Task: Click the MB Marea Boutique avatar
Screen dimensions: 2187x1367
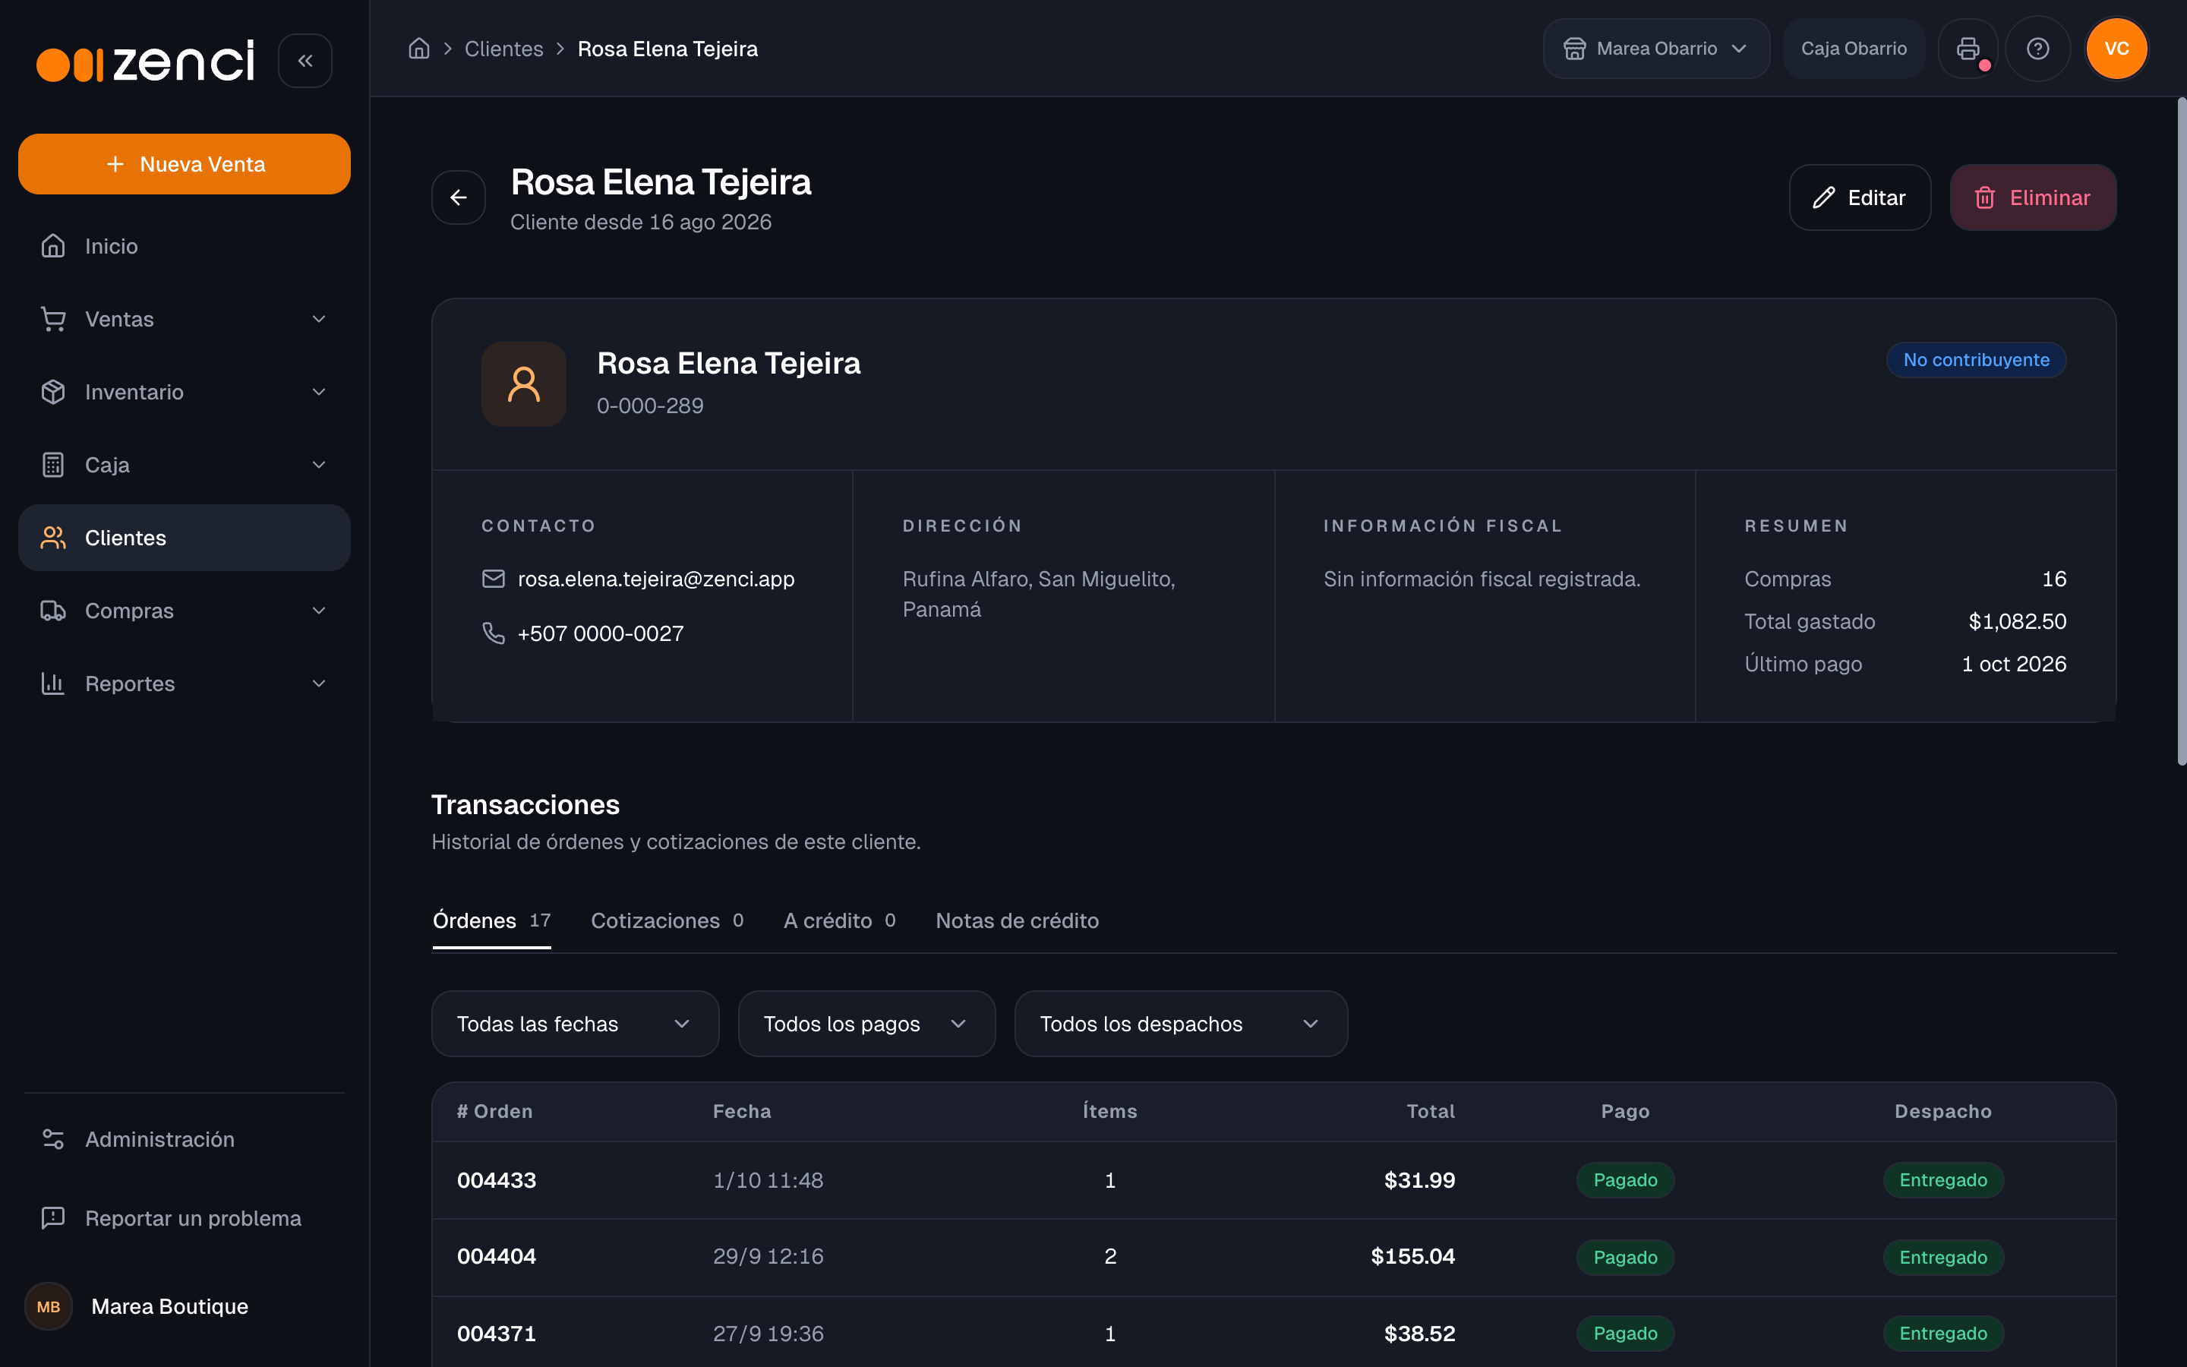Action: [49, 1306]
